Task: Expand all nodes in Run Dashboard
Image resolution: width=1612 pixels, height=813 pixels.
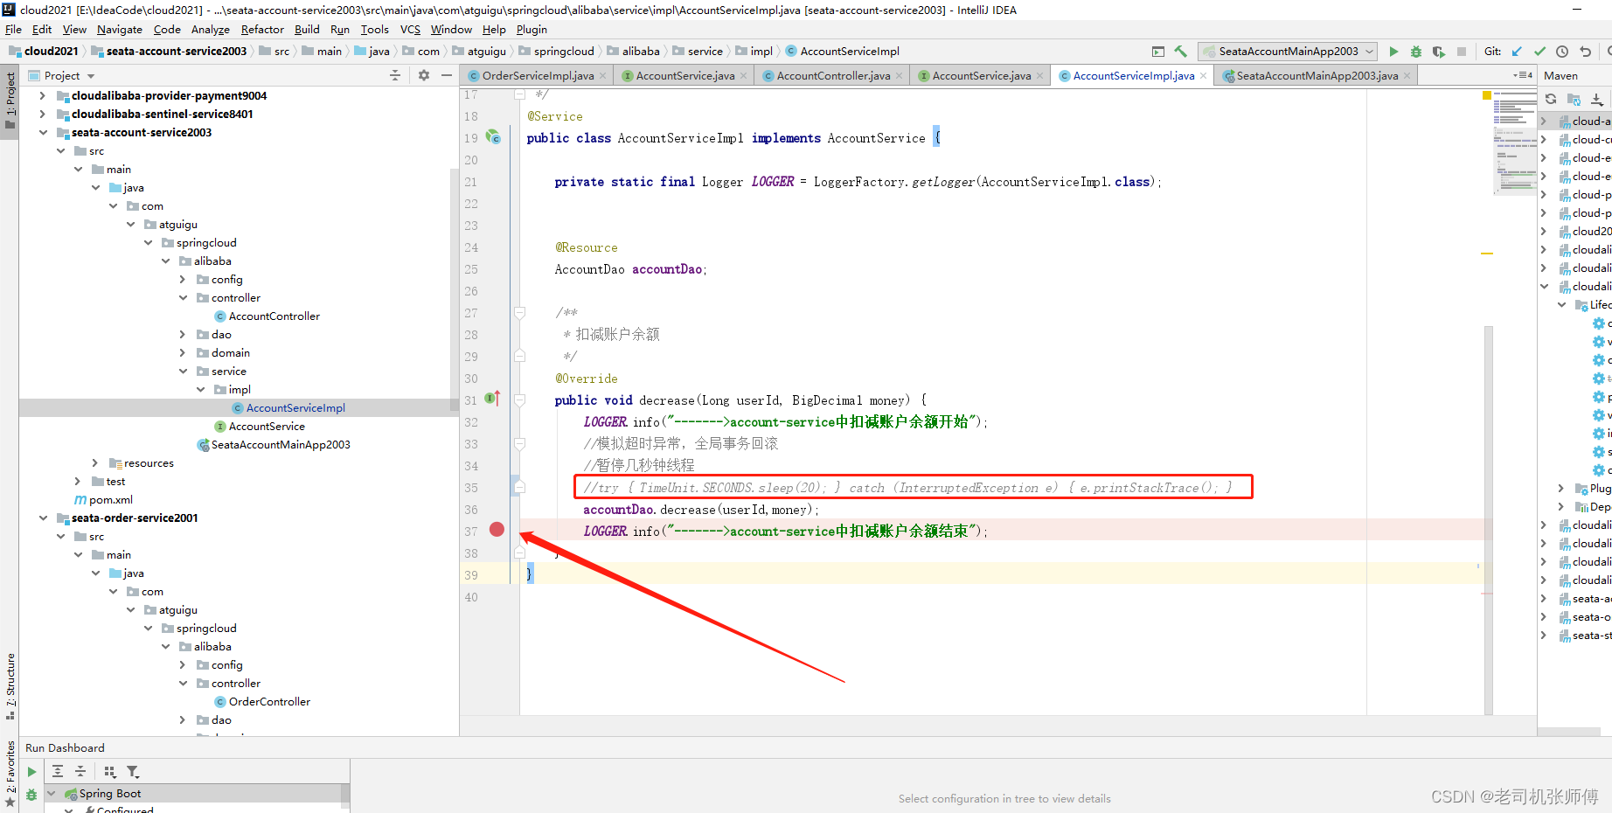Action: [x=58, y=771]
